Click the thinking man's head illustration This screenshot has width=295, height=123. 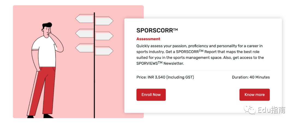click(47, 29)
